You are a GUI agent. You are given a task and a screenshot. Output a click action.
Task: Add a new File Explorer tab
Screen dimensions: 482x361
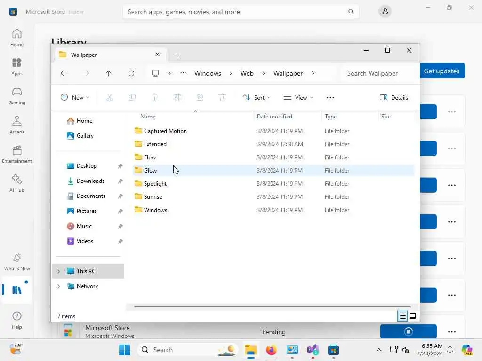[178, 55]
